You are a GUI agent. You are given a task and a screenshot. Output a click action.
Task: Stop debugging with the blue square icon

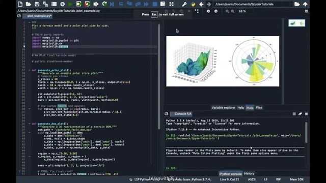coord(155,4)
